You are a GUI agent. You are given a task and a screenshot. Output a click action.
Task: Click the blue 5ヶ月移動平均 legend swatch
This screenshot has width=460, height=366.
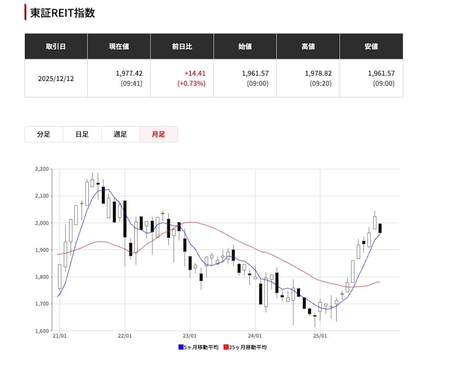181,347
